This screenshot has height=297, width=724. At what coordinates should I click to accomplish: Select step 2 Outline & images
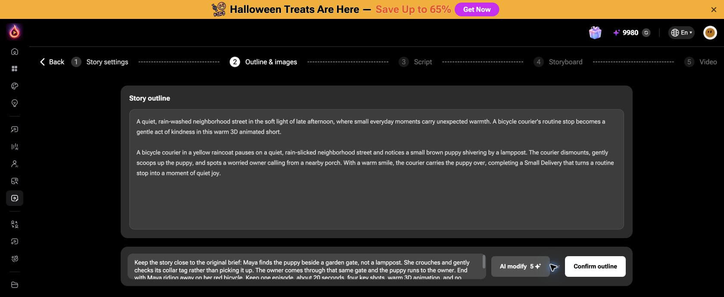click(263, 62)
